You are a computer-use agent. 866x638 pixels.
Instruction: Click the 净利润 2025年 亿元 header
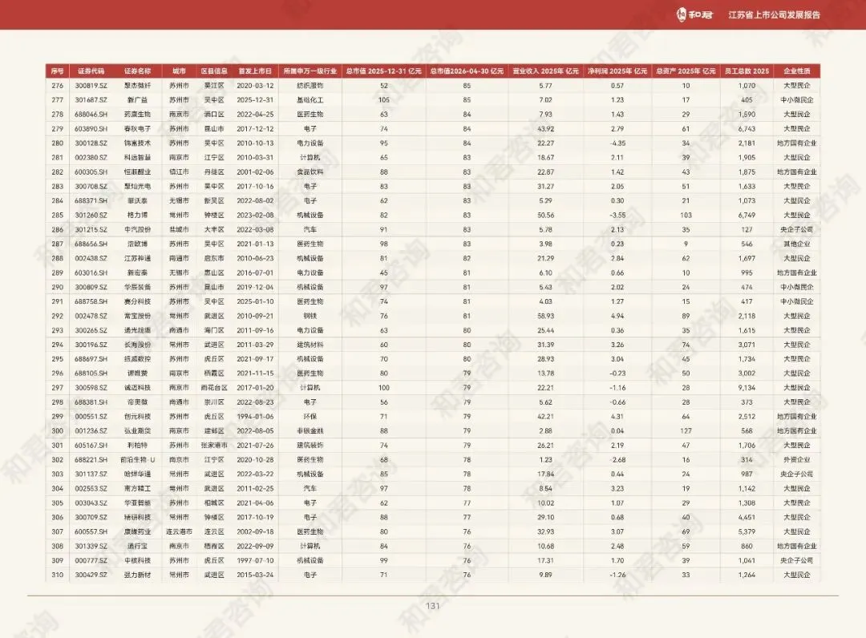tap(617, 71)
